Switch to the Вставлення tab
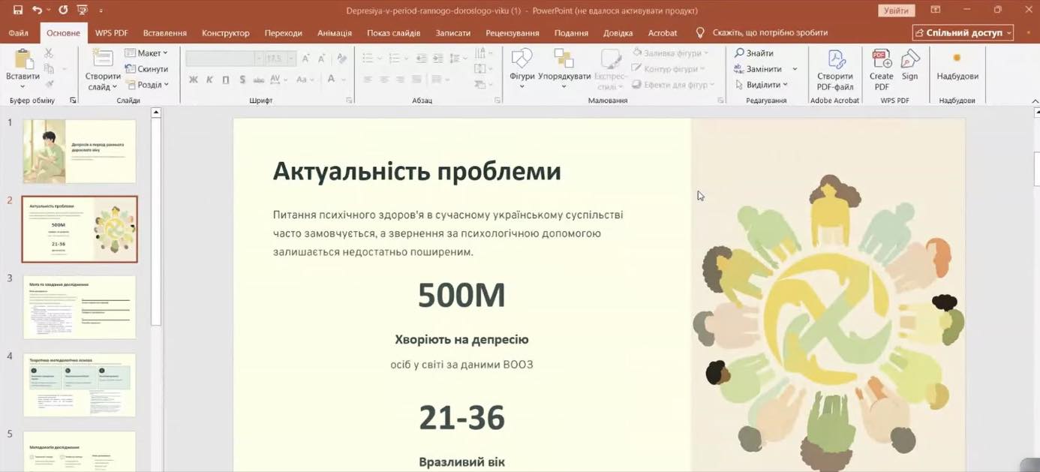The width and height of the screenshot is (1040, 472). [x=164, y=33]
